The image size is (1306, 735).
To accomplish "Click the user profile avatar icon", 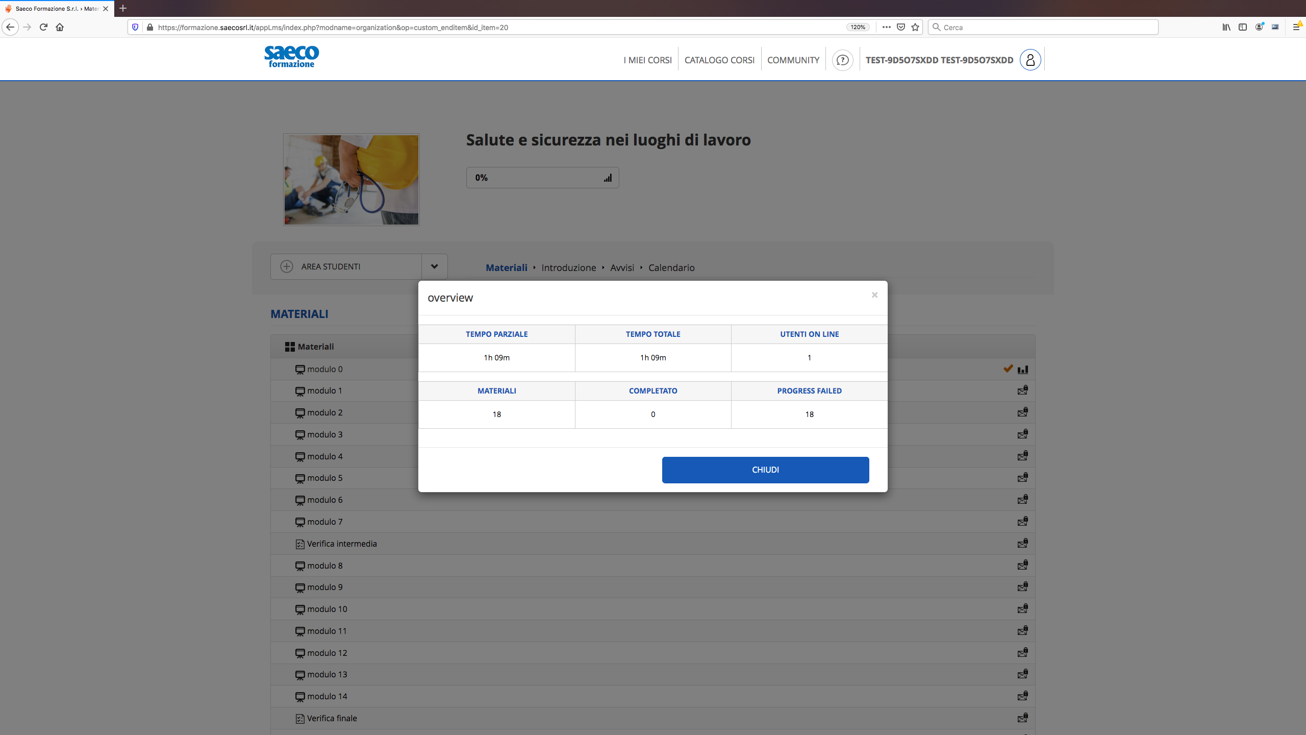I will tap(1030, 60).
